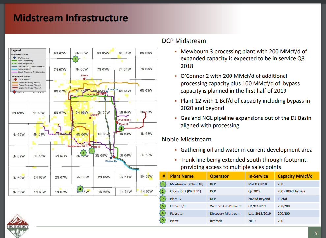Click the Noble Midstream heading
The width and height of the screenshot is (326, 238).
click(187, 139)
